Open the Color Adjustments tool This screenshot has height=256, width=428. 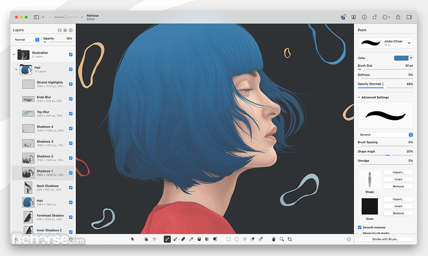pos(146,239)
